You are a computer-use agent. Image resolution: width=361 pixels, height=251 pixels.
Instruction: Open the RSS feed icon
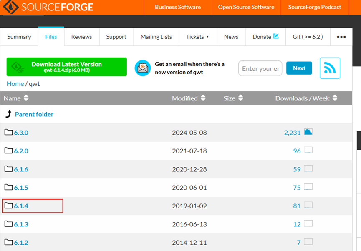pyautogui.click(x=330, y=68)
